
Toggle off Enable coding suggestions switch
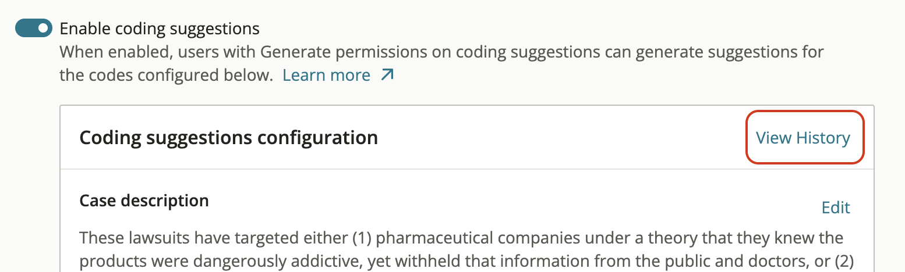[x=34, y=28]
